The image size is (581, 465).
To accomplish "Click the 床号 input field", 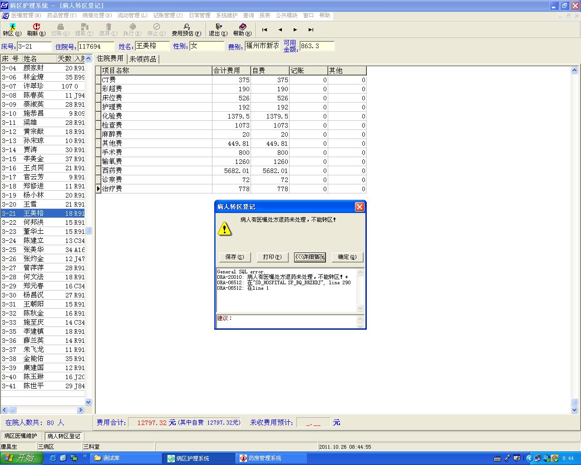I will coord(34,46).
